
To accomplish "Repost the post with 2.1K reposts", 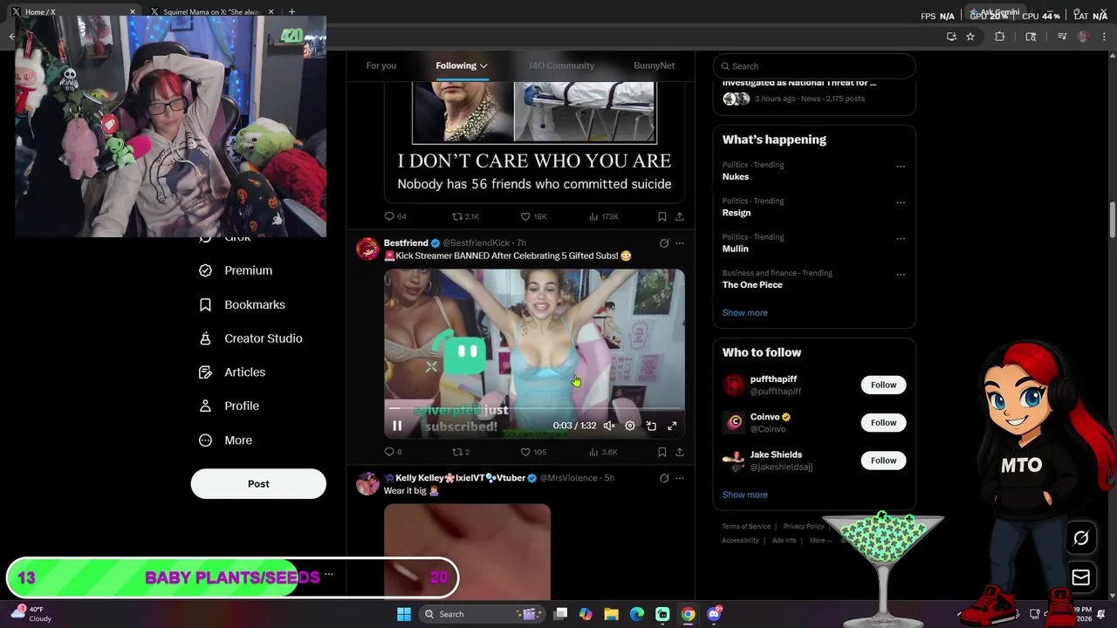I will point(465,216).
